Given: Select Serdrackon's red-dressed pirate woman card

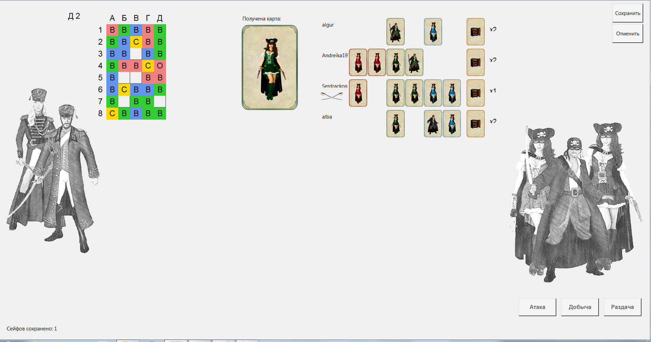Looking at the screenshot, I should (358, 93).
